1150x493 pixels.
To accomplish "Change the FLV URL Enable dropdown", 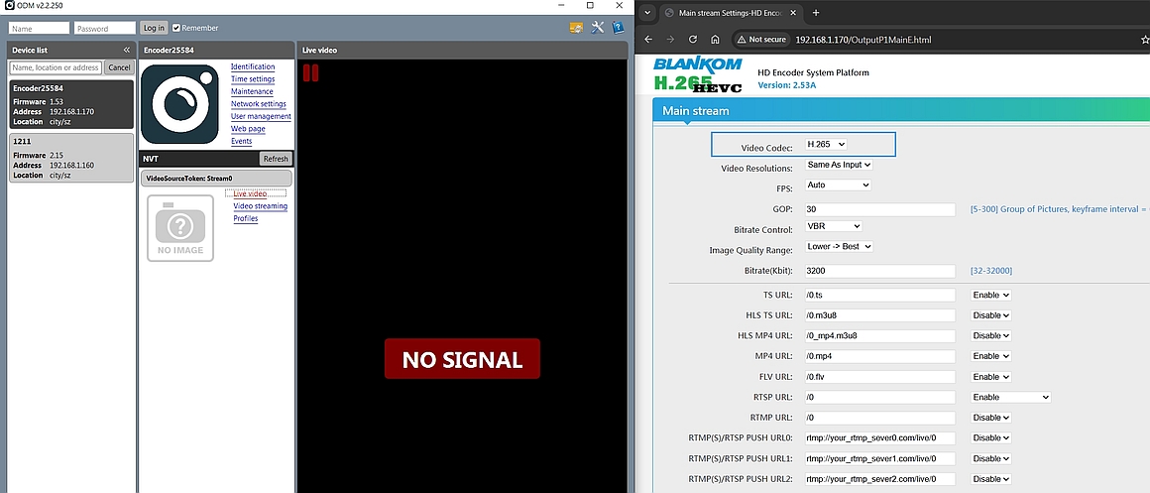I will [x=990, y=377].
